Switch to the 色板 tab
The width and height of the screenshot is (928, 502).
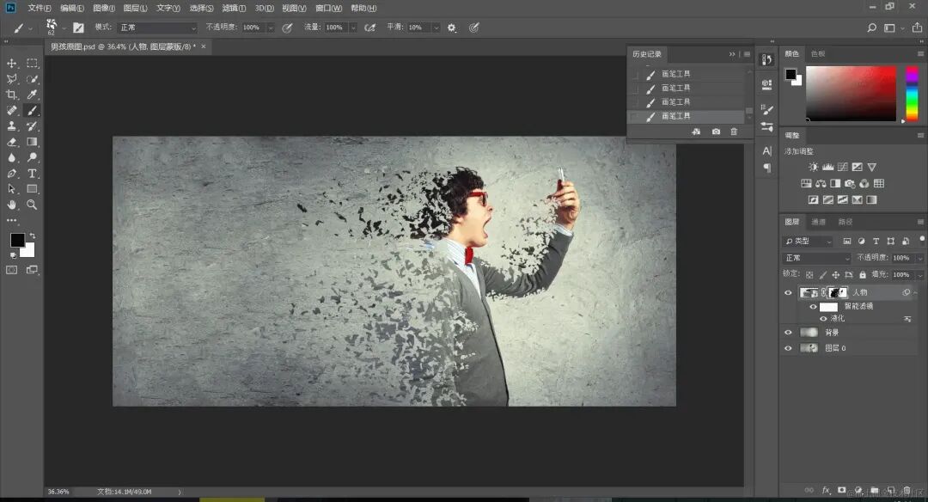818,54
